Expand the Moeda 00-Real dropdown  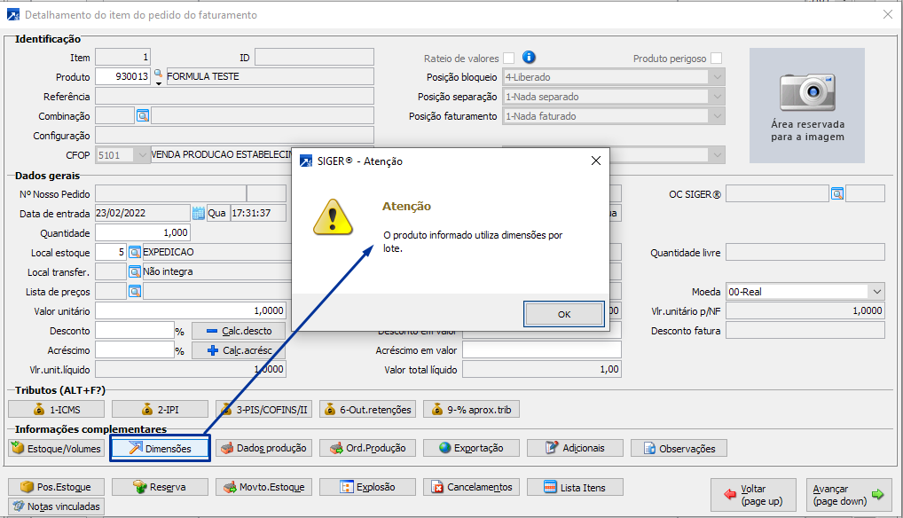coord(877,291)
